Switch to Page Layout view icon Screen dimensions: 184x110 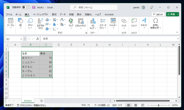[x=136, y=105]
